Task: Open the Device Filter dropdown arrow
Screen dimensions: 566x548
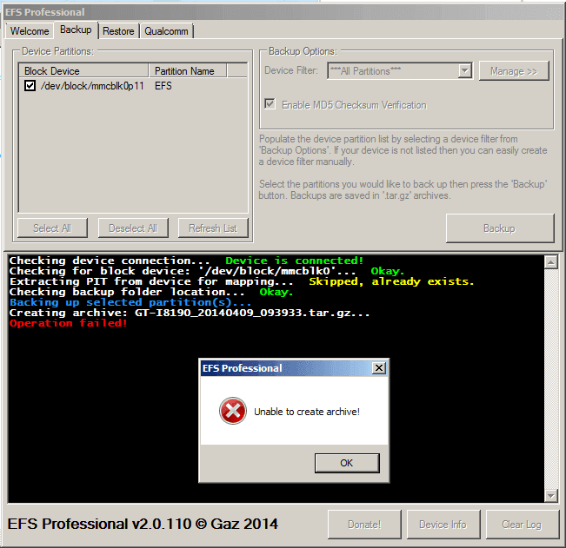Action: 465,70
